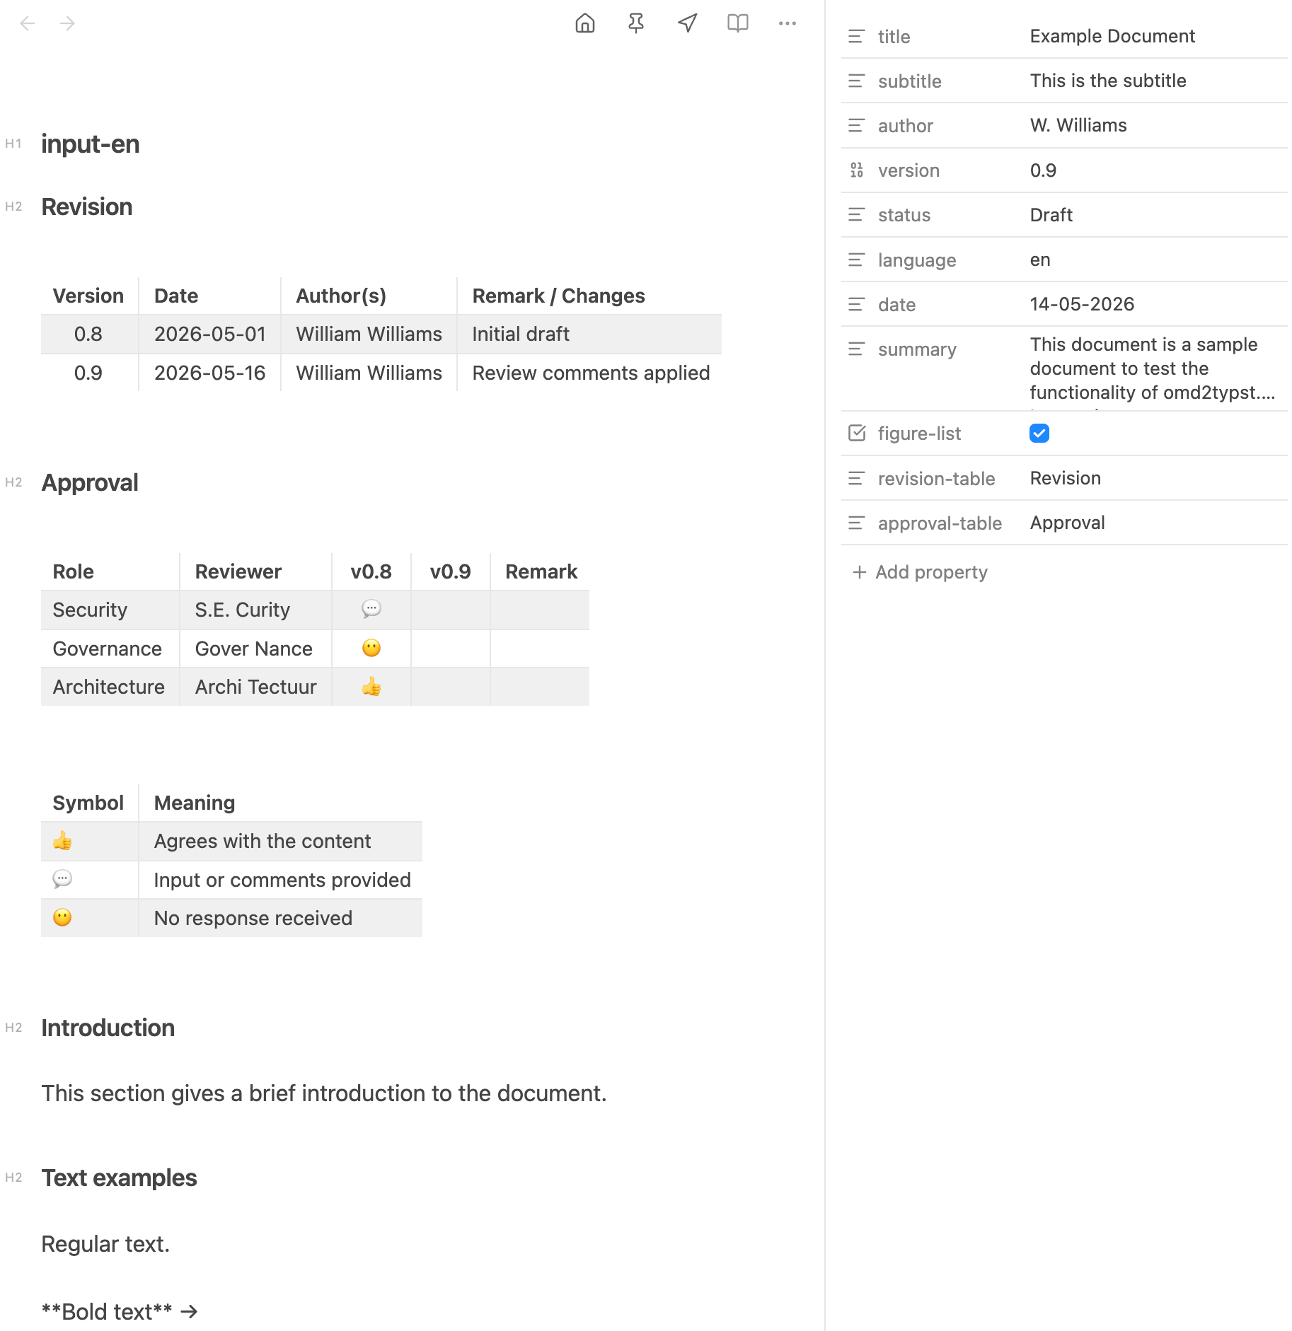The image size is (1292, 1331).
Task: Click Add property button
Action: point(920,571)
